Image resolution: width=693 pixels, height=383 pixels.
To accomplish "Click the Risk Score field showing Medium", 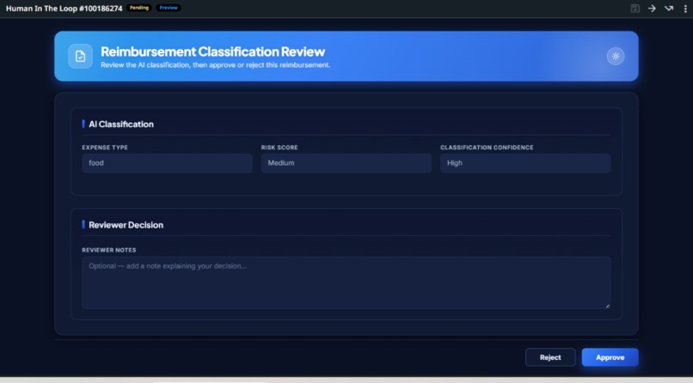I will click(x=346, y=163).
